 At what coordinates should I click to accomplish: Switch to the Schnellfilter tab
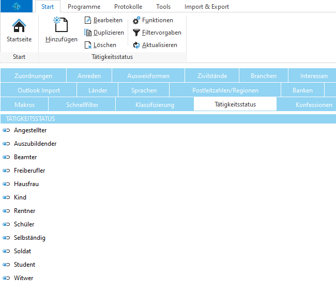pos(82,104)
